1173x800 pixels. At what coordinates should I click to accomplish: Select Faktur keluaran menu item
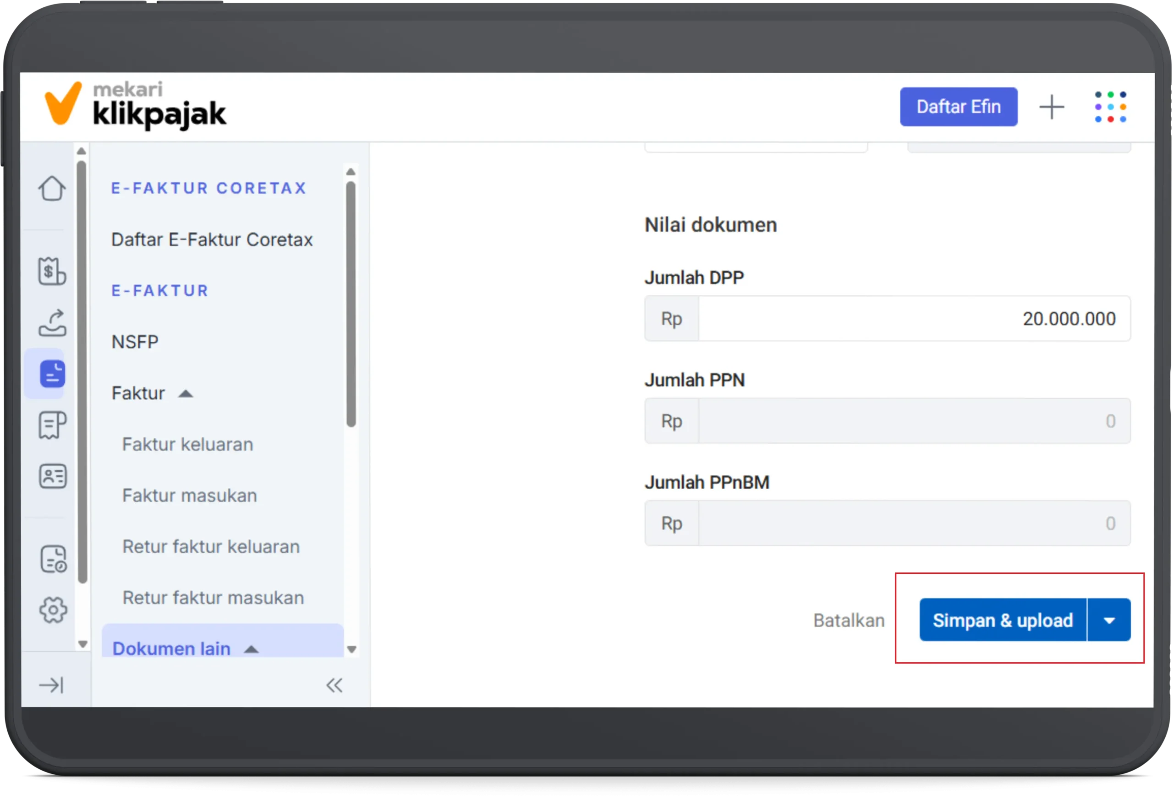point(188,444)
